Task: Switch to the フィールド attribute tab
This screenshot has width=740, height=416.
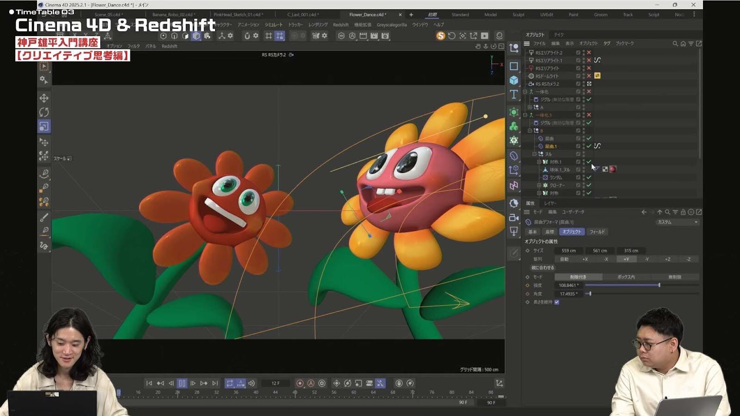Action: click(597, 232)
